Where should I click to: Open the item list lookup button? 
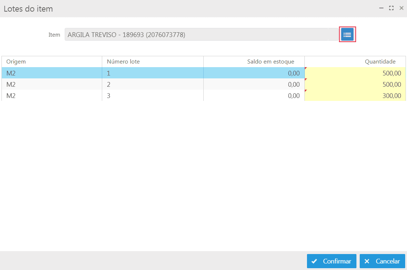coord(347,34)
